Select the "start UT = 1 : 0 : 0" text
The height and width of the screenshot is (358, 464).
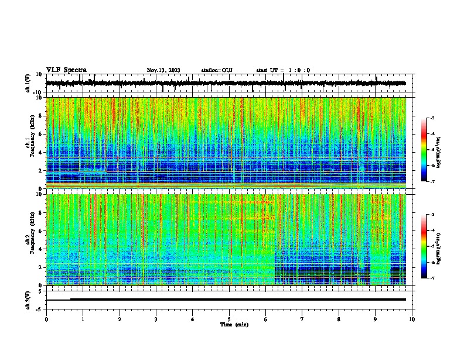point(283,70)
